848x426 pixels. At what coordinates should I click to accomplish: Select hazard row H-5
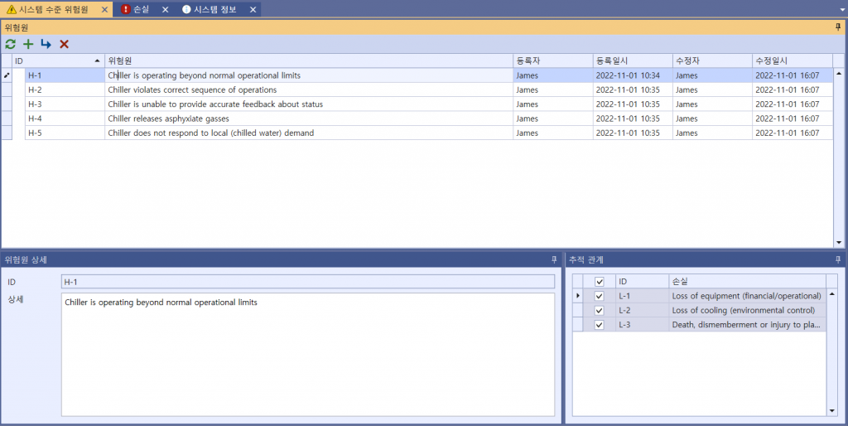pyautogui.click(x=417, y=133)
